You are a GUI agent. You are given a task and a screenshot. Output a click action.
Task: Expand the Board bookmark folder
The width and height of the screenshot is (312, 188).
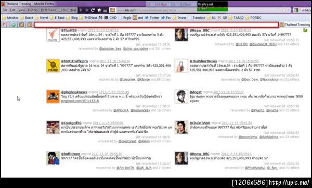tap(27, 18)
